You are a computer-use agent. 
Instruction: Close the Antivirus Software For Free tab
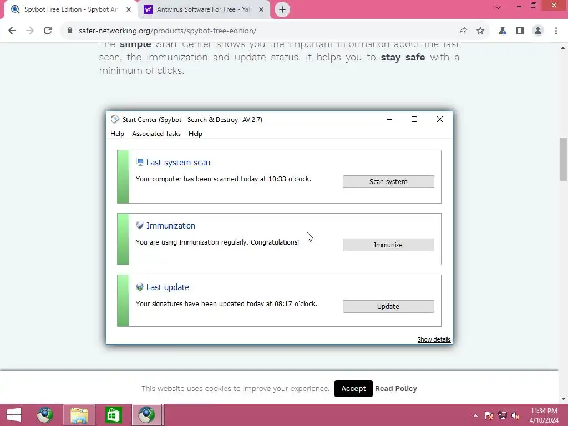coord(261,9)
